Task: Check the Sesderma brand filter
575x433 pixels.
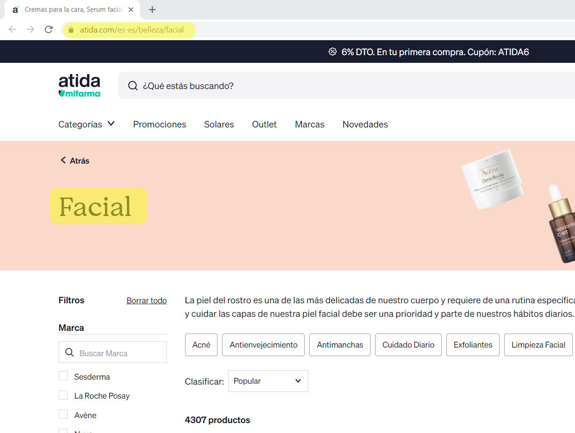Action: pyautogui.click(x=63, y=376)
